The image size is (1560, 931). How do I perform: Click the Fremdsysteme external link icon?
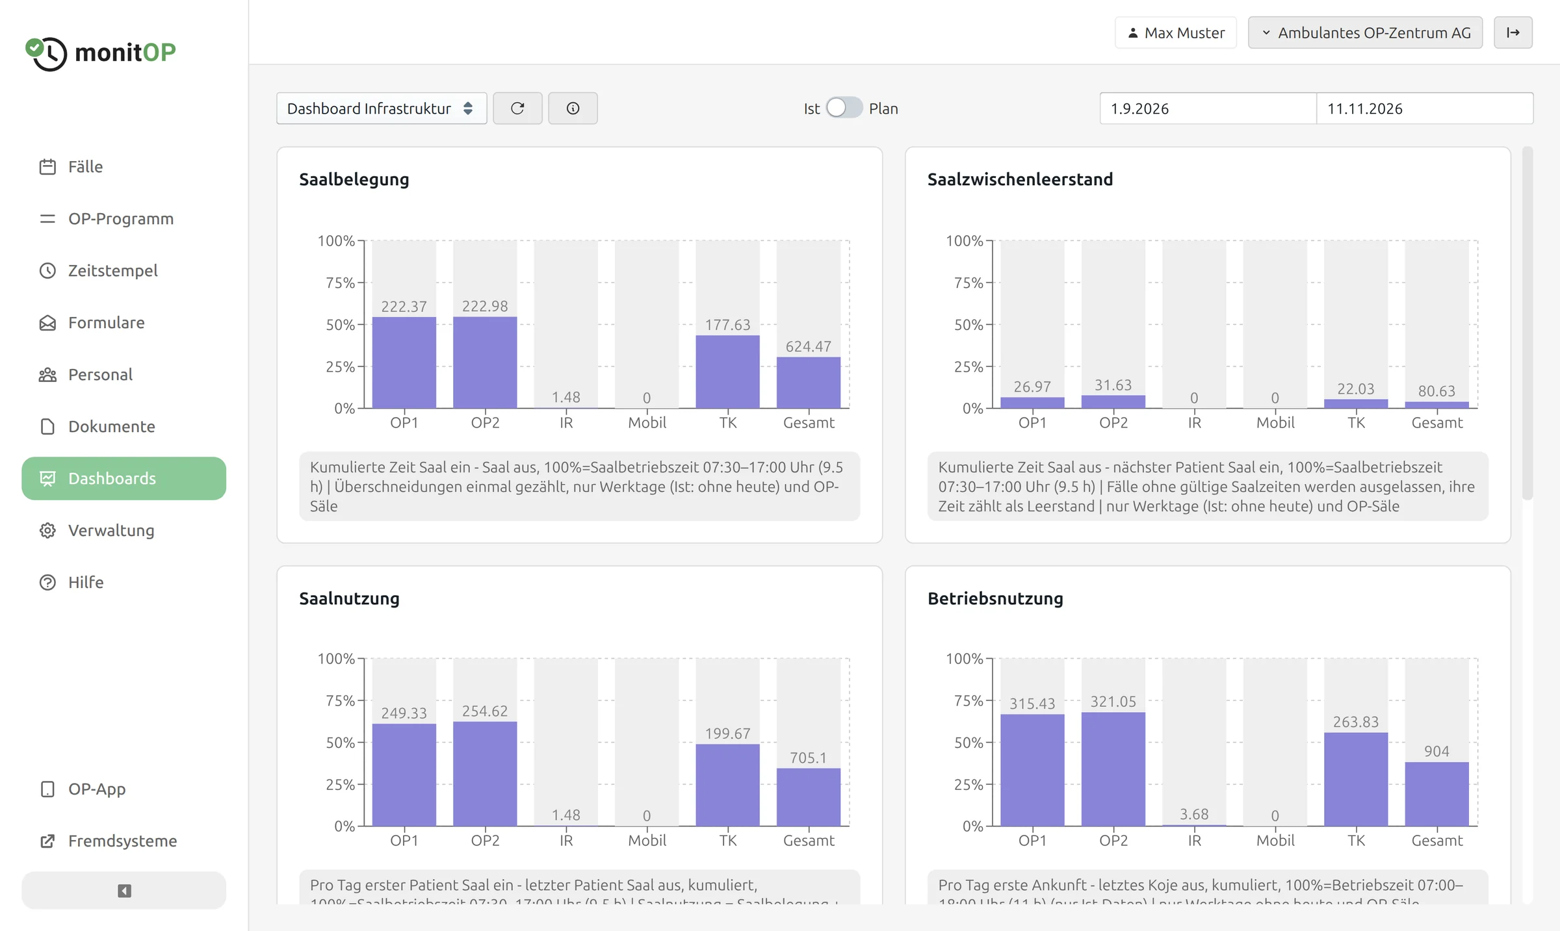(47, 841)
